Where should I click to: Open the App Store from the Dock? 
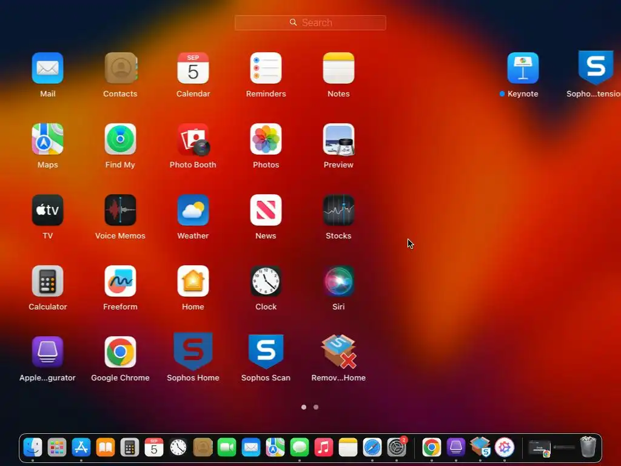(x=81, y=448)
